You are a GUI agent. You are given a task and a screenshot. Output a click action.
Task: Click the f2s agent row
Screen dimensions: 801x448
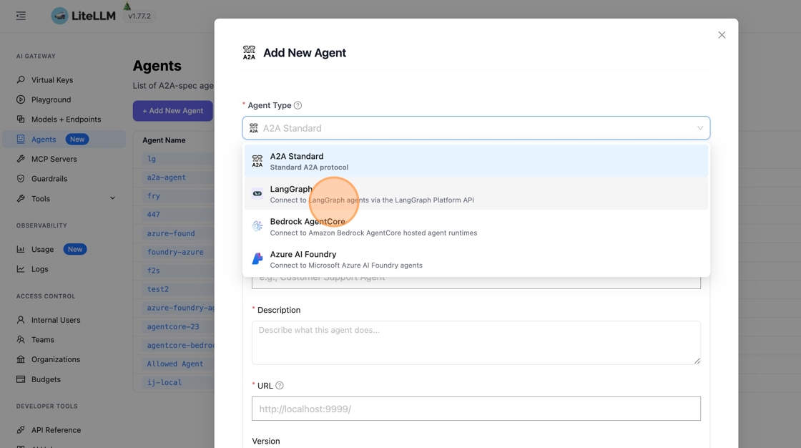point(153,271)
